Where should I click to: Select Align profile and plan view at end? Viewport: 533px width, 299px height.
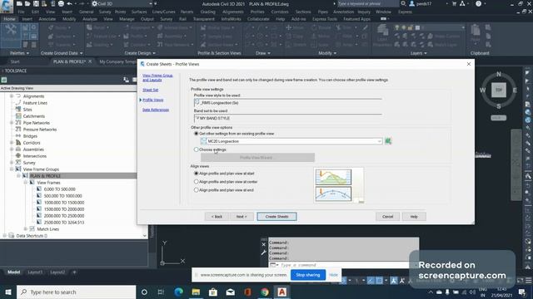coord(197,190)
